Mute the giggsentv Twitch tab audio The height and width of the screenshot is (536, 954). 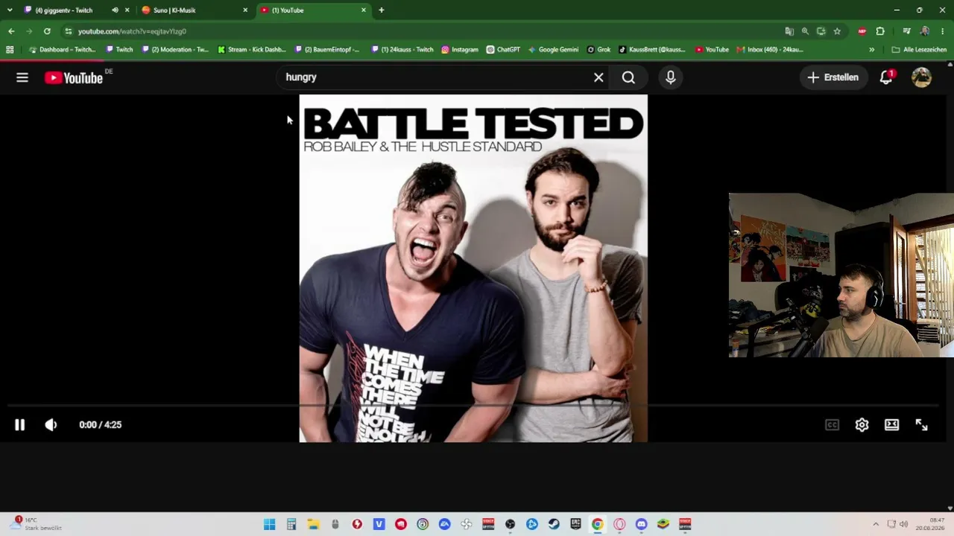(115, 10)
